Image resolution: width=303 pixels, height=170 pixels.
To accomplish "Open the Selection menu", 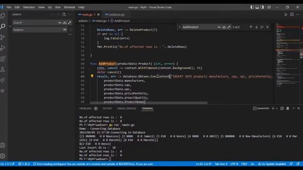I will click(x=29, y=7).
